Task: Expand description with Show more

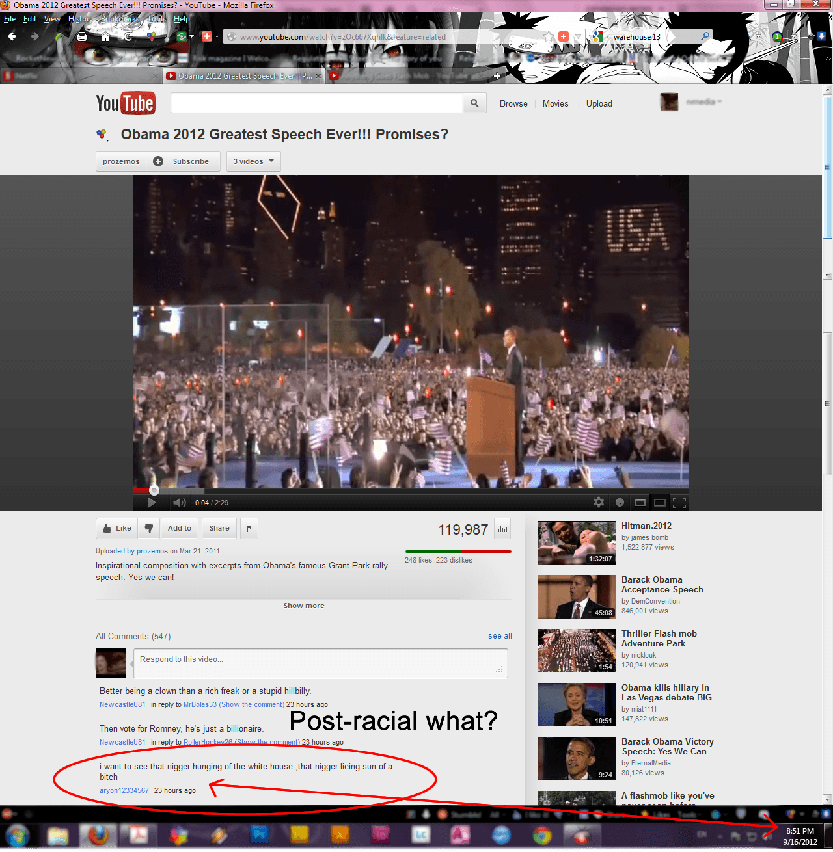Action: point(304,606)
